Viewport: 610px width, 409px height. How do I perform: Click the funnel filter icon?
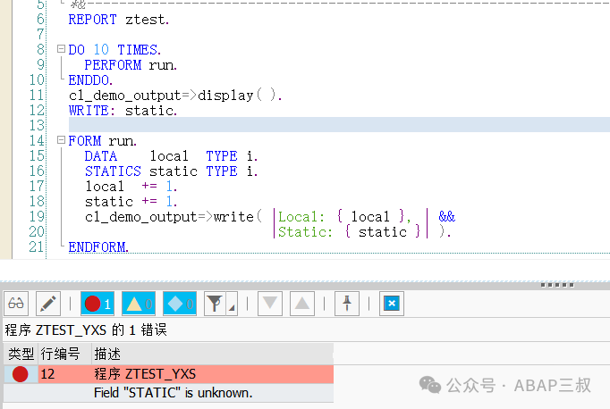tap(216, 304)
